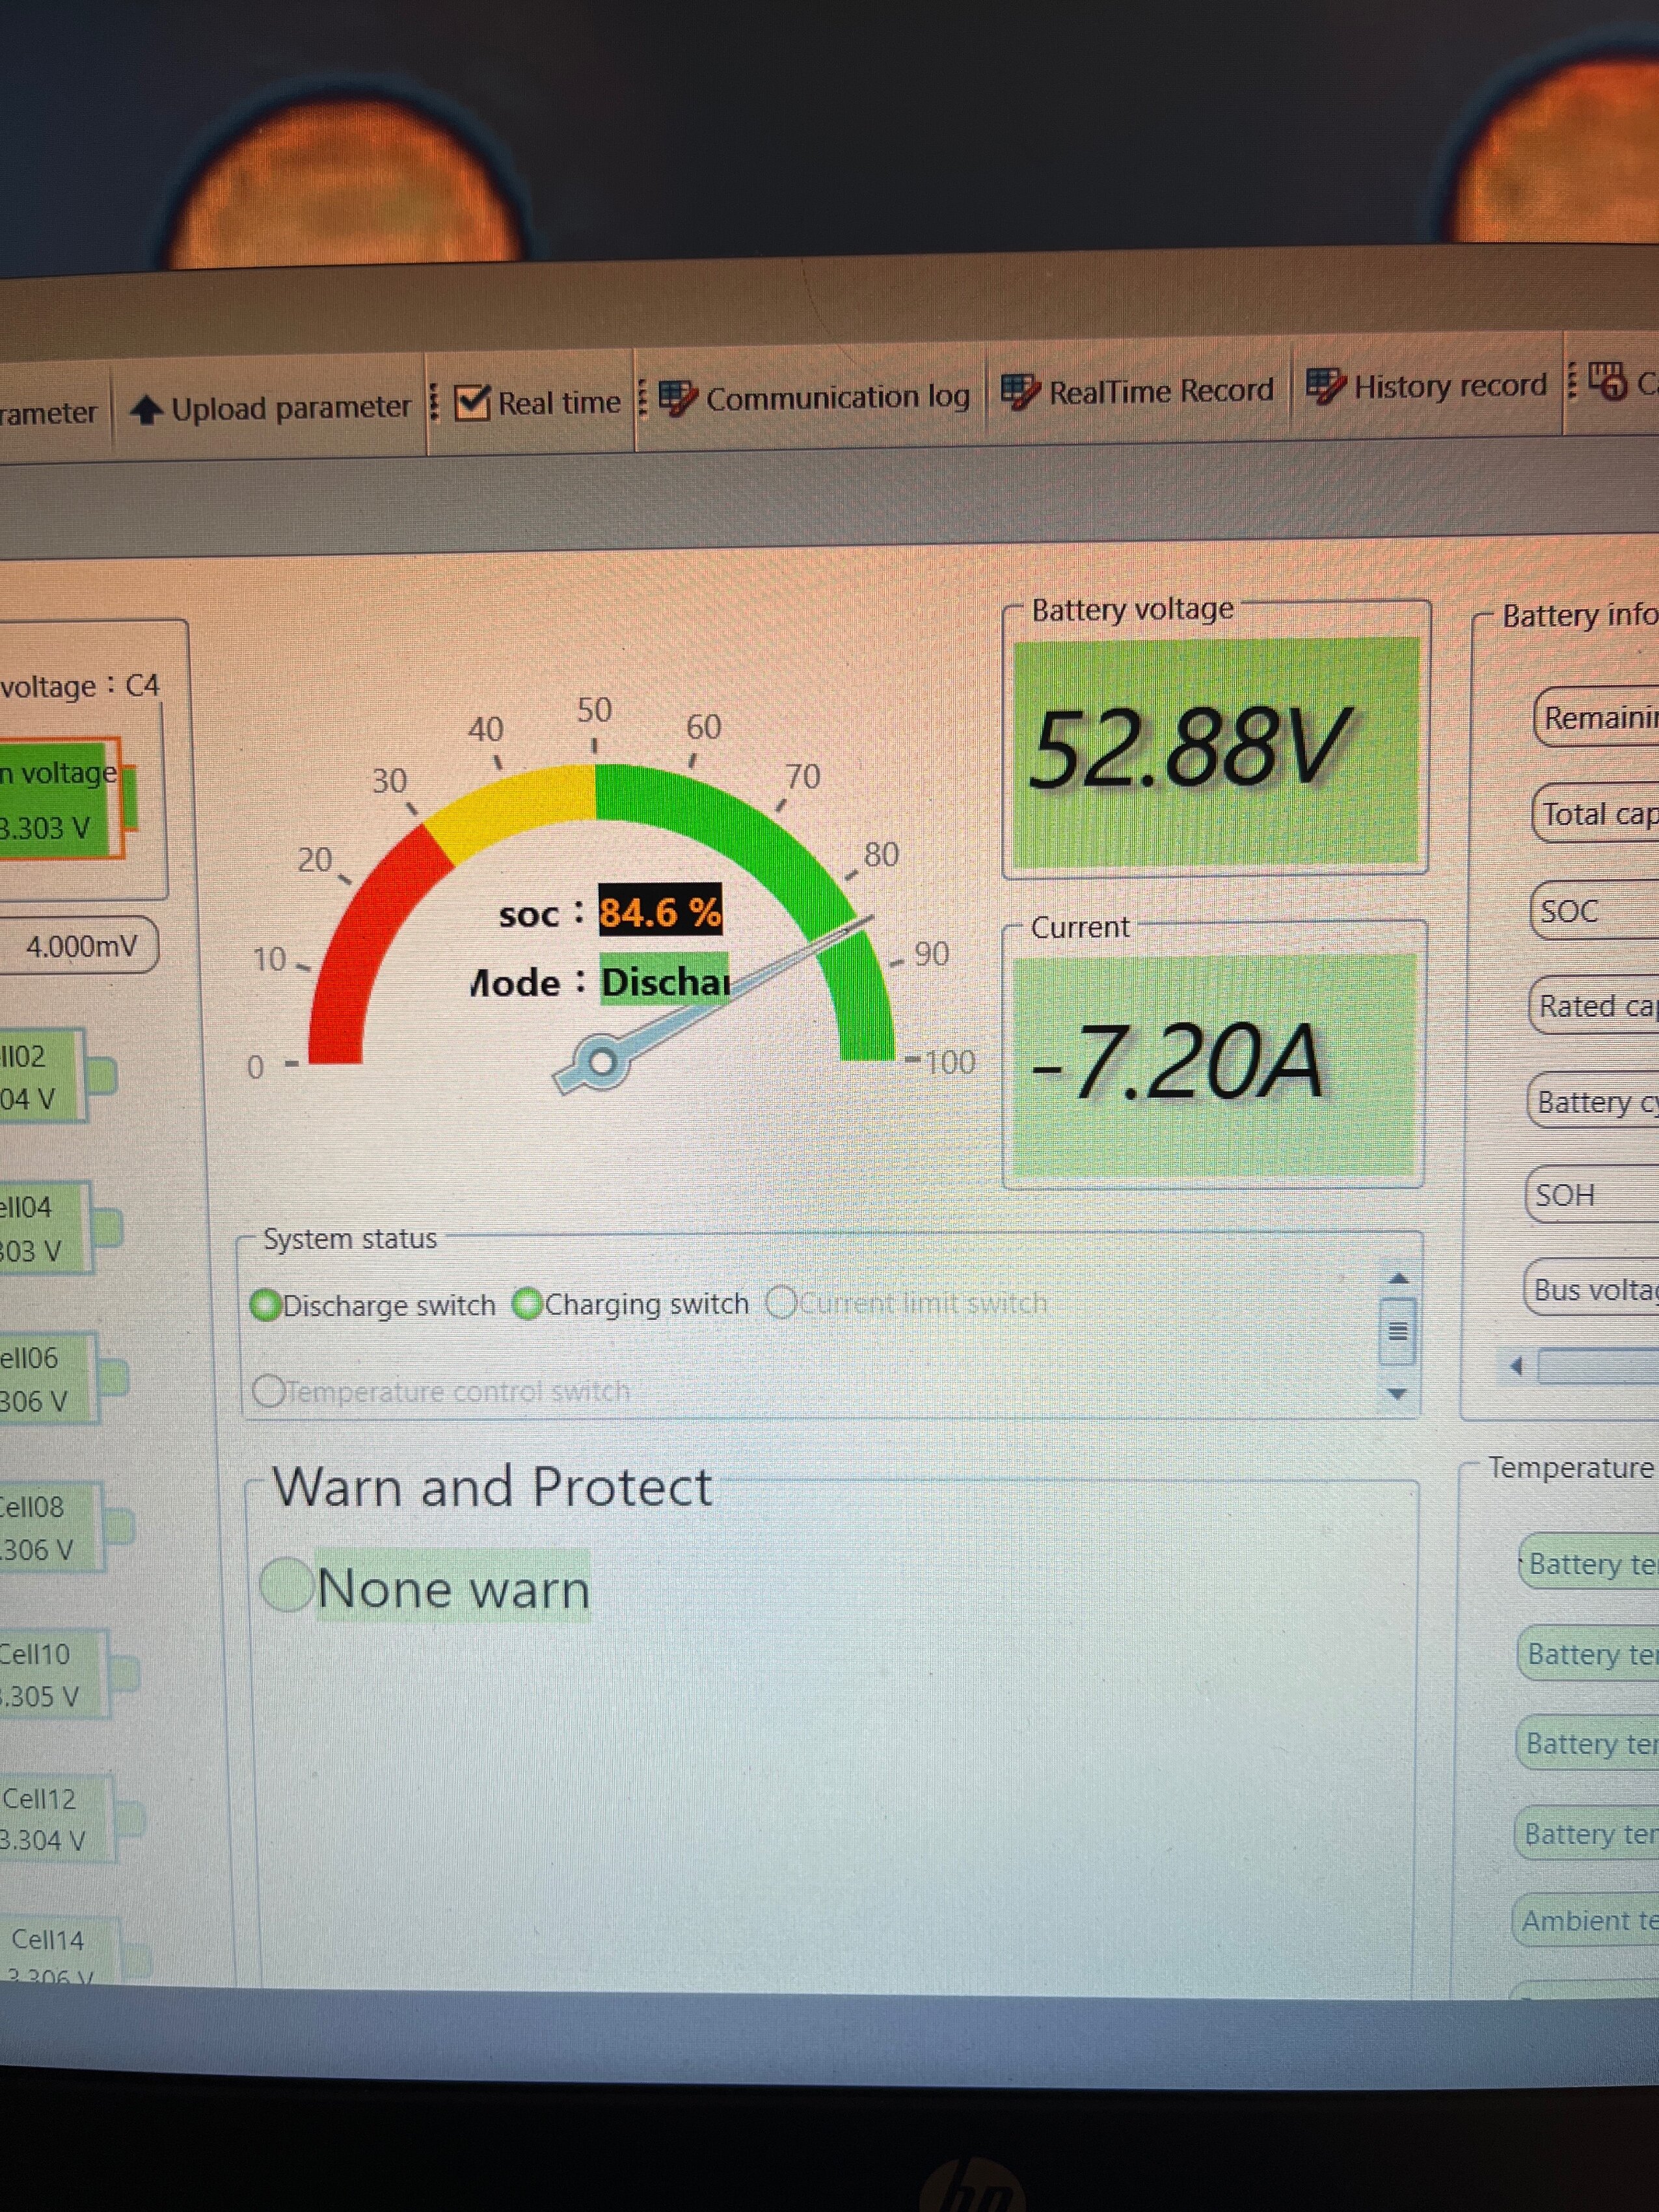Image resolution: width=1659 pixels, height=2212 pixels.
Task: Click the Discharge switch indicator
Action: click(x=266, y=1306)
